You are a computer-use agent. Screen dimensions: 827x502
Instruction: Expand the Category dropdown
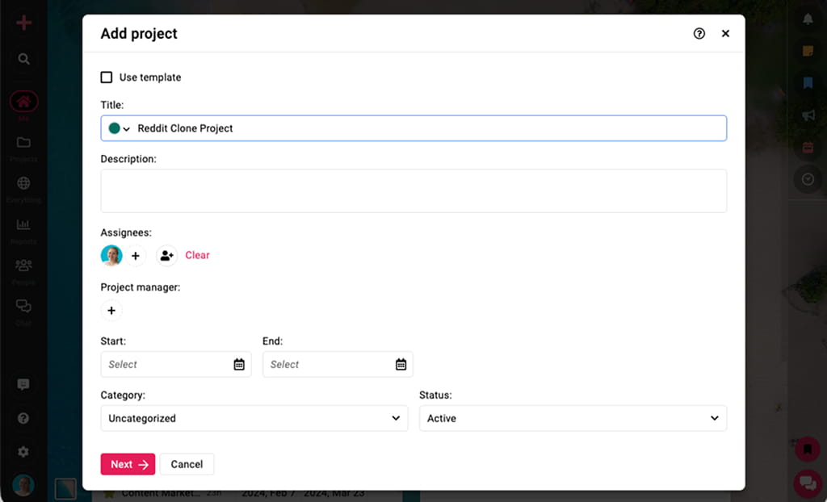coord(254,418)
